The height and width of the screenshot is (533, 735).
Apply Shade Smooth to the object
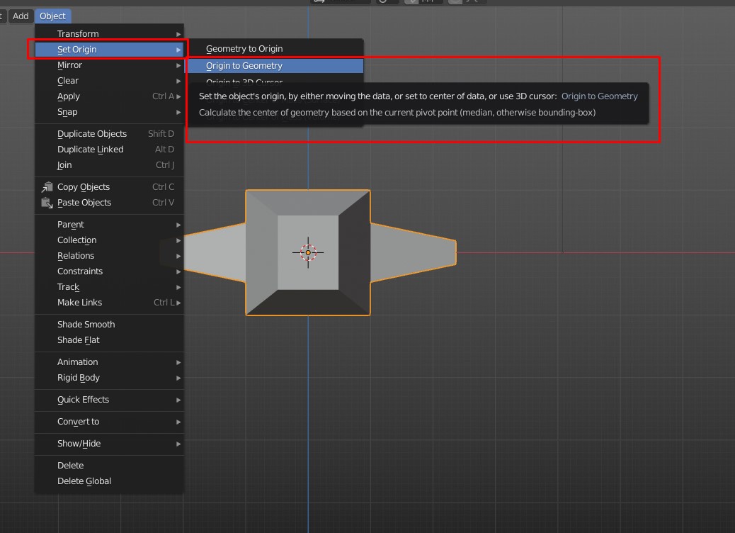tap(86, 324)
